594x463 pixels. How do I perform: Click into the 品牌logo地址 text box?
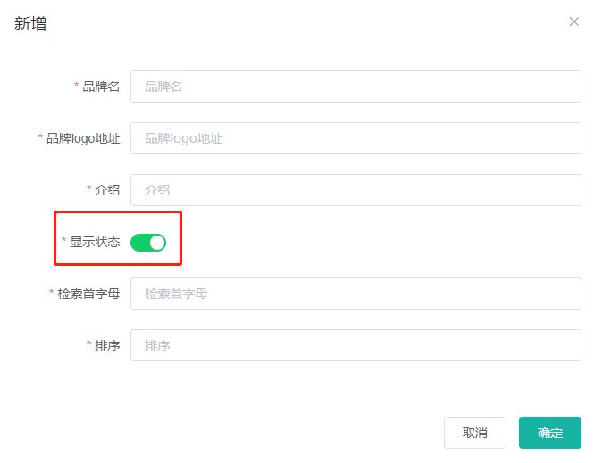[356, 138]
